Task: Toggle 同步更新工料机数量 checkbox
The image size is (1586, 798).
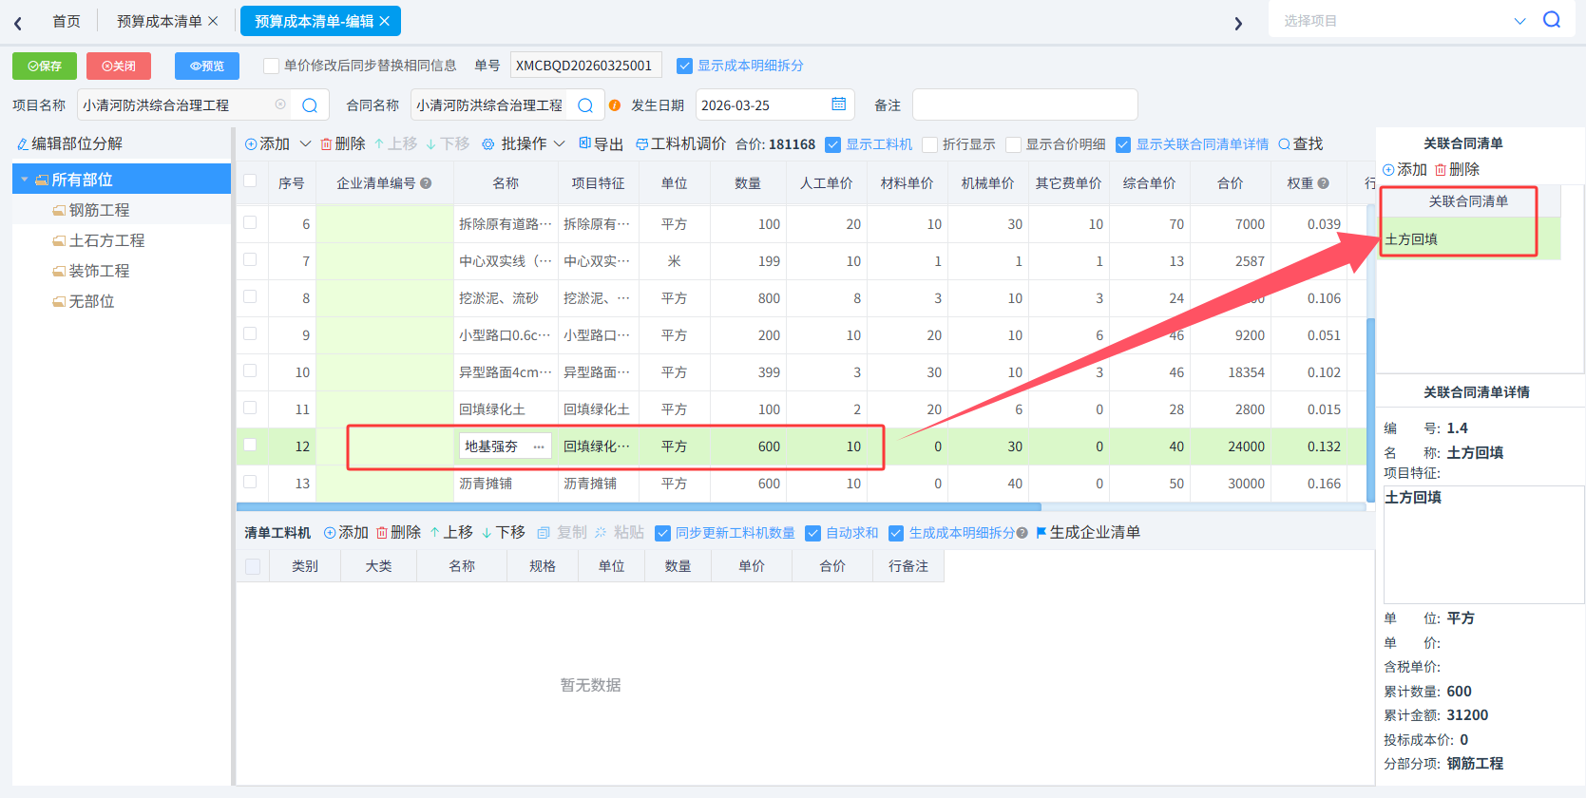Action: 662,533
